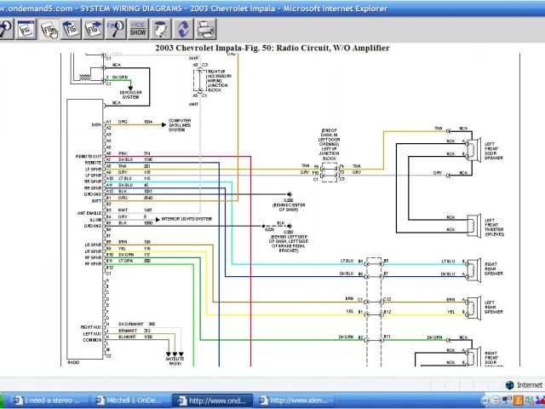This screenshot has height=409, width=545.
Task: Click the "2003 Chevrolet Impala-Fig. 50" diagram title
Action: [x=272, y=49]
